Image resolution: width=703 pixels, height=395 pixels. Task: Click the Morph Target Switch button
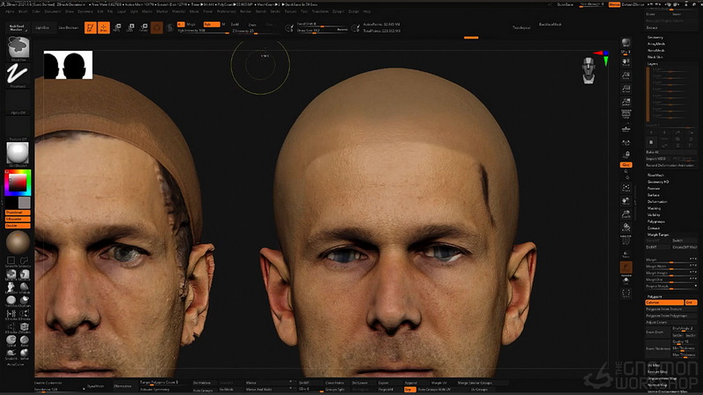coord(685,241)
